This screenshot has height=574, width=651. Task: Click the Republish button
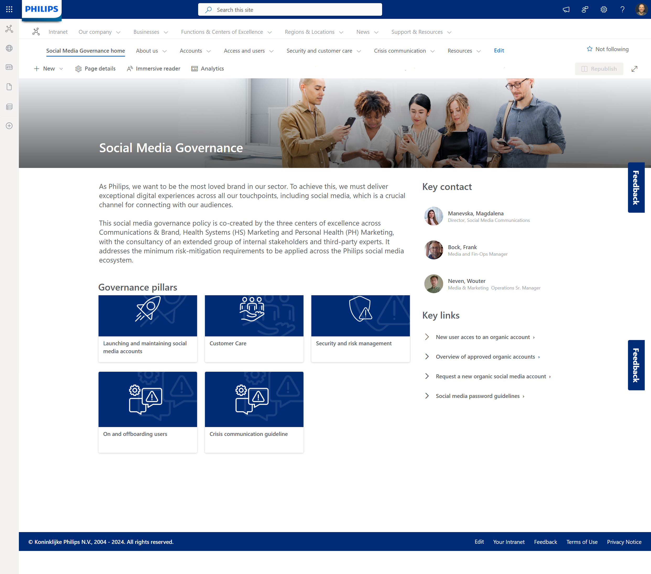(599, 69)
